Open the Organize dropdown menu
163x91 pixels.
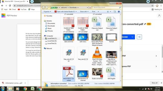pyautogui.click(x=47, y=12)
